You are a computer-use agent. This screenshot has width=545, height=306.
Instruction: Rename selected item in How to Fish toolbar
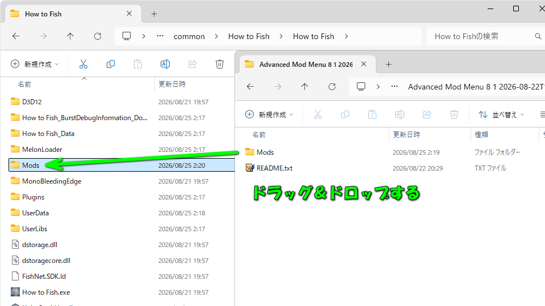165,64
